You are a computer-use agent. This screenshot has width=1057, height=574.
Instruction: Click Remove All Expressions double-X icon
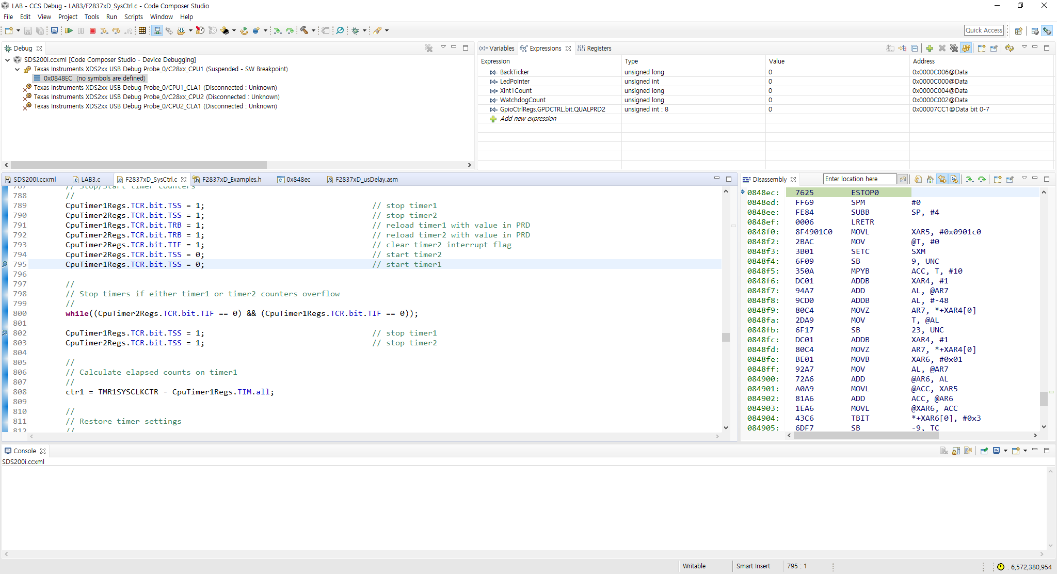[x=954, y=49]
